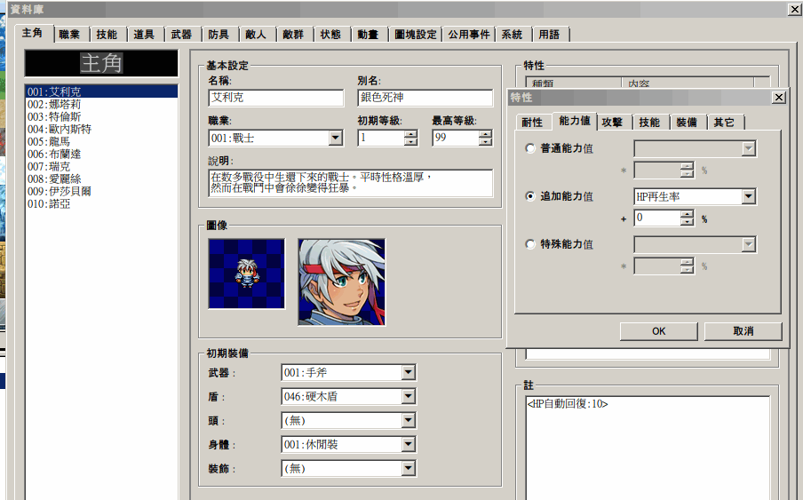Image resolution: width=803 pixels, height=500 pixels.
Task: Switch to the 敵人 tab
Action: (x=256, y=35)
